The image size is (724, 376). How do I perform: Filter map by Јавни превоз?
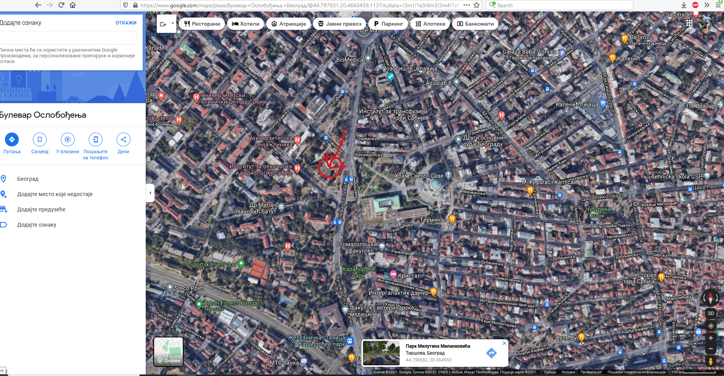tap(340, 24)
